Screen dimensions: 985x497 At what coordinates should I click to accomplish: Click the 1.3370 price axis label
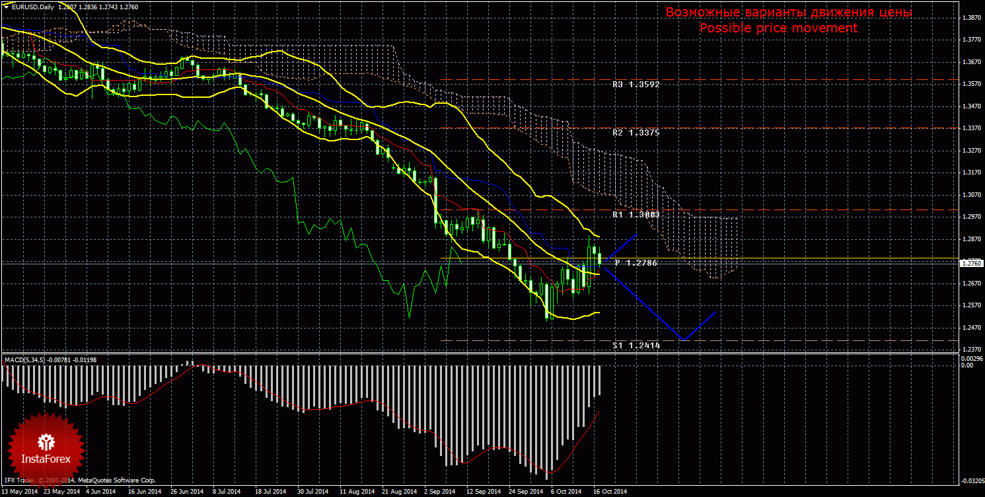pyautogui.click(x=971, y=129)
